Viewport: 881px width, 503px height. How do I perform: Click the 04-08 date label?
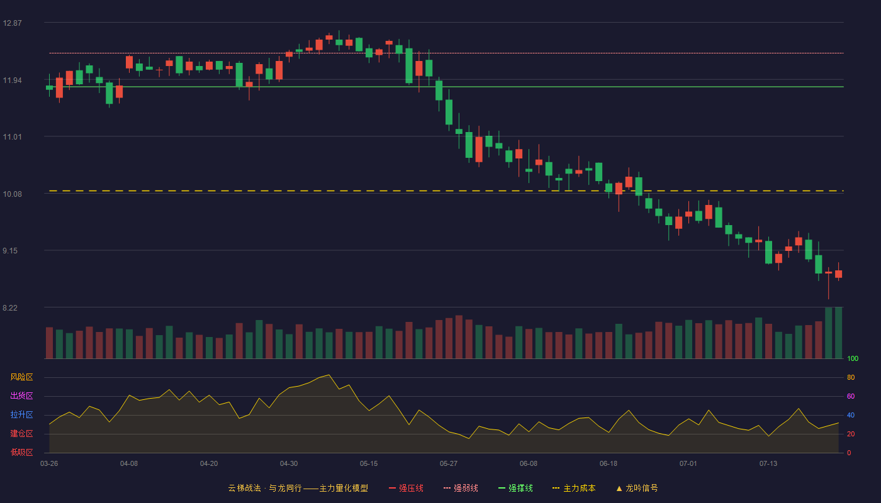[x=129, y=463]
